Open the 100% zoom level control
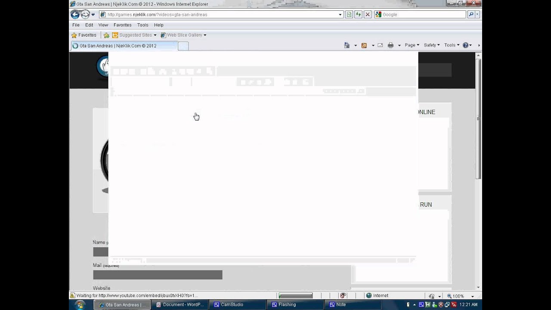Viewport: 551px width, 310px height. tap(455, 296)
